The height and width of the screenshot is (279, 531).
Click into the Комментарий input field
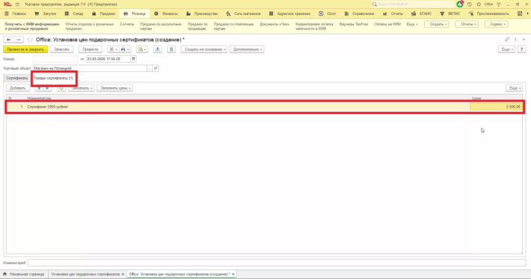pyautogui.click(x=276, y=262)
